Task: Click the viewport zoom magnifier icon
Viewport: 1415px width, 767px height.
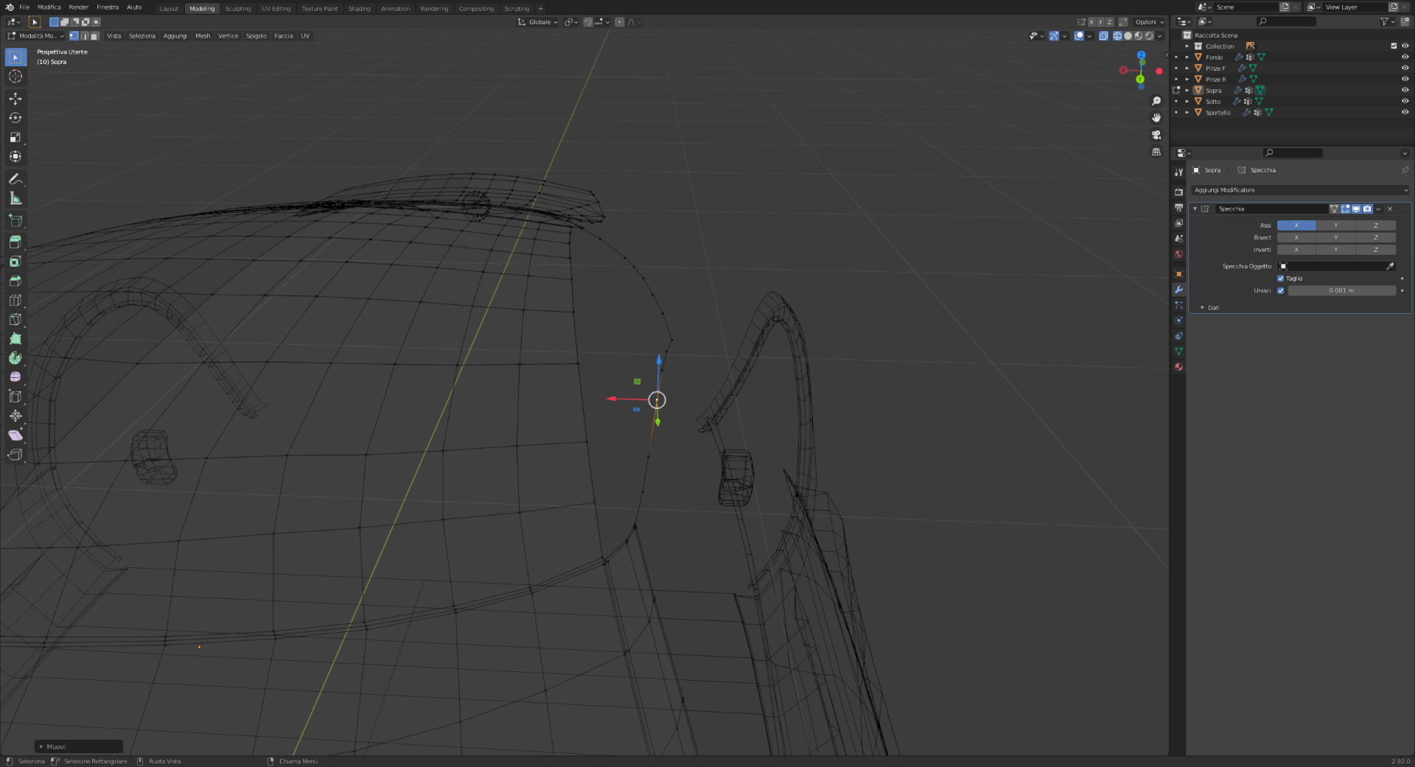Action: click(x=1156, y=102)
